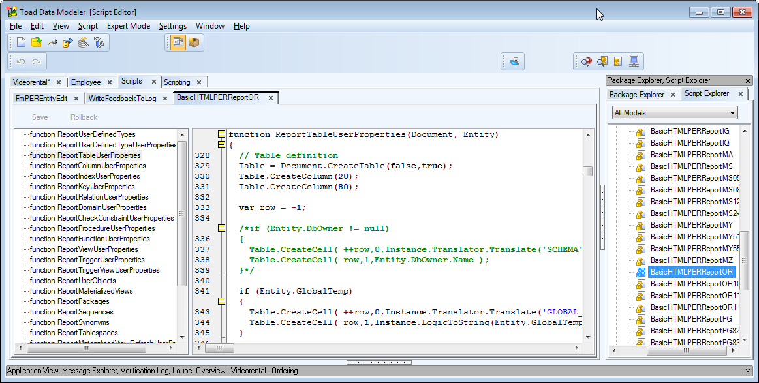The image size is (759, 383).
Task: Click the Save button in script editor
Action: 40,117
